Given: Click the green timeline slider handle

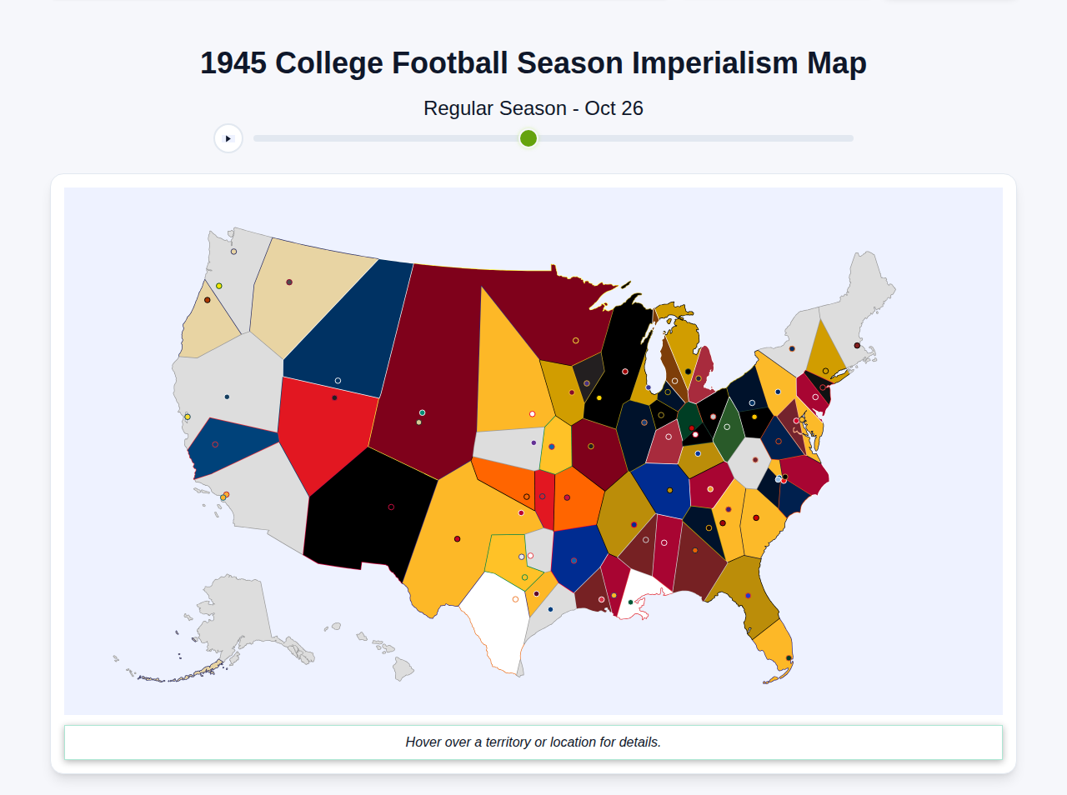Looking at the screenshot, I should pos(528,138).
